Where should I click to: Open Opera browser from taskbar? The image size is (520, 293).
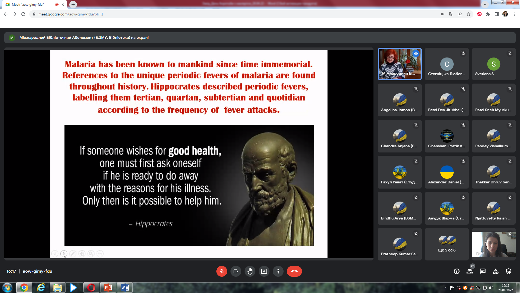point(91,288)
